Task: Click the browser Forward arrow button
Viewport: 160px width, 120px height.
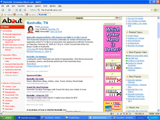Action: [9, 10]
